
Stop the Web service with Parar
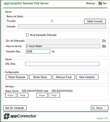coord(54,95)
